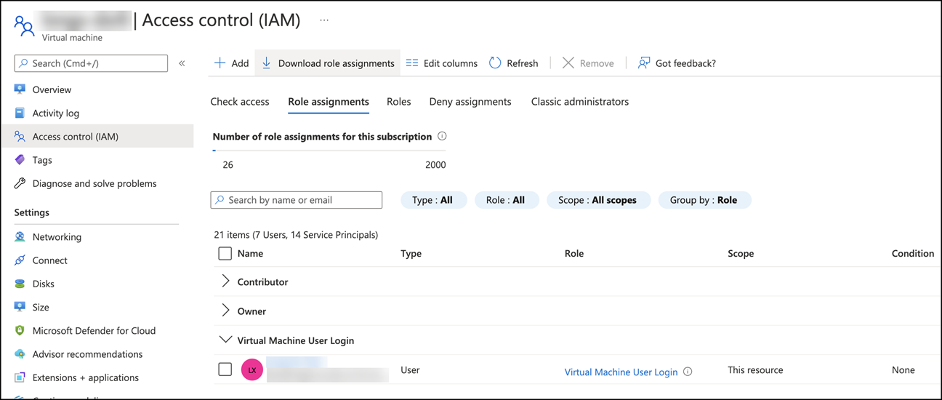
Task: Collapse the sidebar with double-chevron icon
Action: (x=182, y=63)
